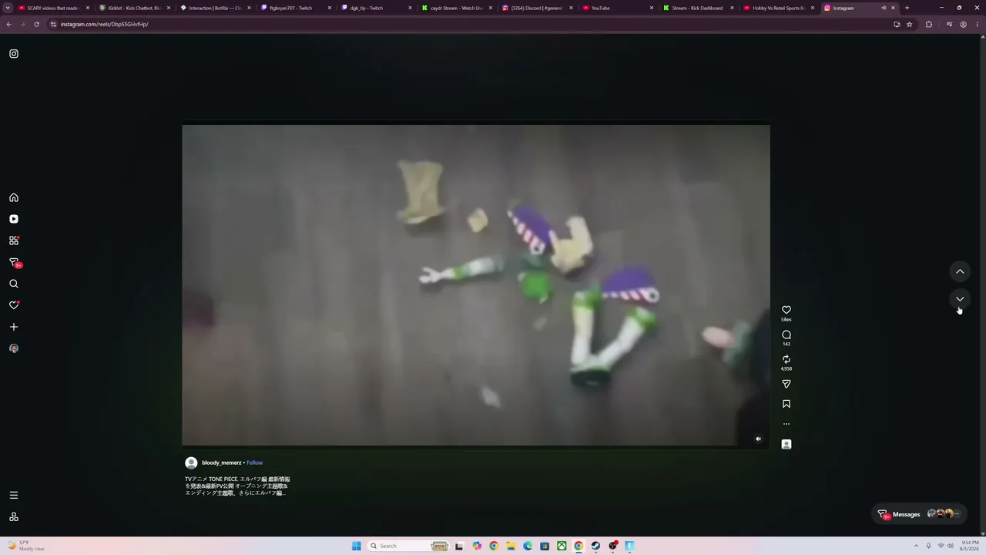986x555 pixels.
Task: Open Instagram home from the sidebar logo
Action: click(x=14, y=54)
